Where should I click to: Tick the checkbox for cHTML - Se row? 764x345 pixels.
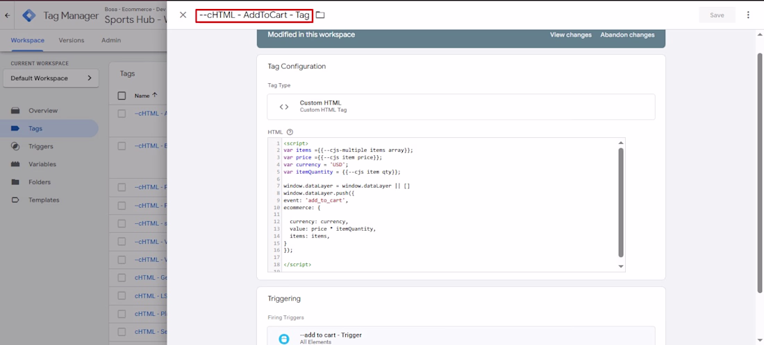pyautogui.click(x=122, y=332)
